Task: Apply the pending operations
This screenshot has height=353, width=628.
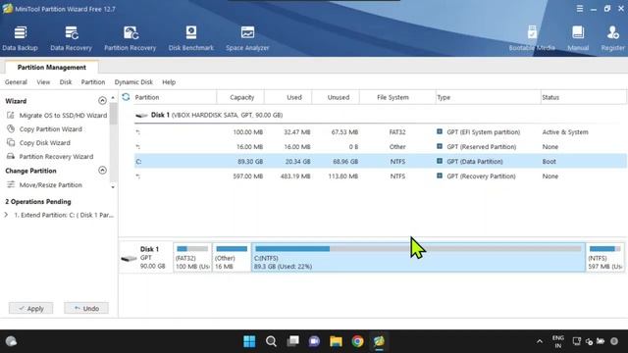Action: 30,308
